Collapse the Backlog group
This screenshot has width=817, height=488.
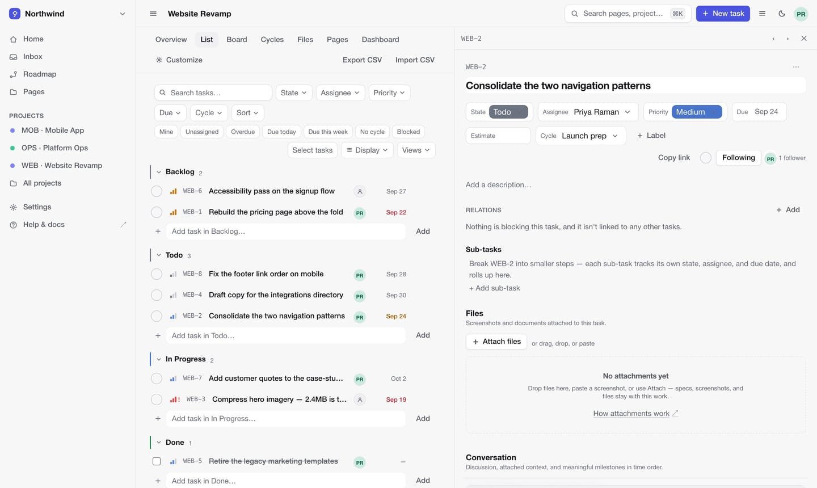(159, 172)
